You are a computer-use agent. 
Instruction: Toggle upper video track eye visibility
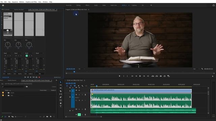[x=79, y=87]
